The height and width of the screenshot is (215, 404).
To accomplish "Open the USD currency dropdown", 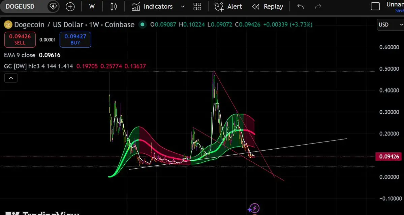I will tap(390, 24).
